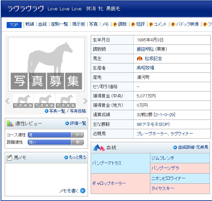The width and height of the screenshot is (212, 201).
Task: Open 写真一覧 photo list link
Action: 57,111
